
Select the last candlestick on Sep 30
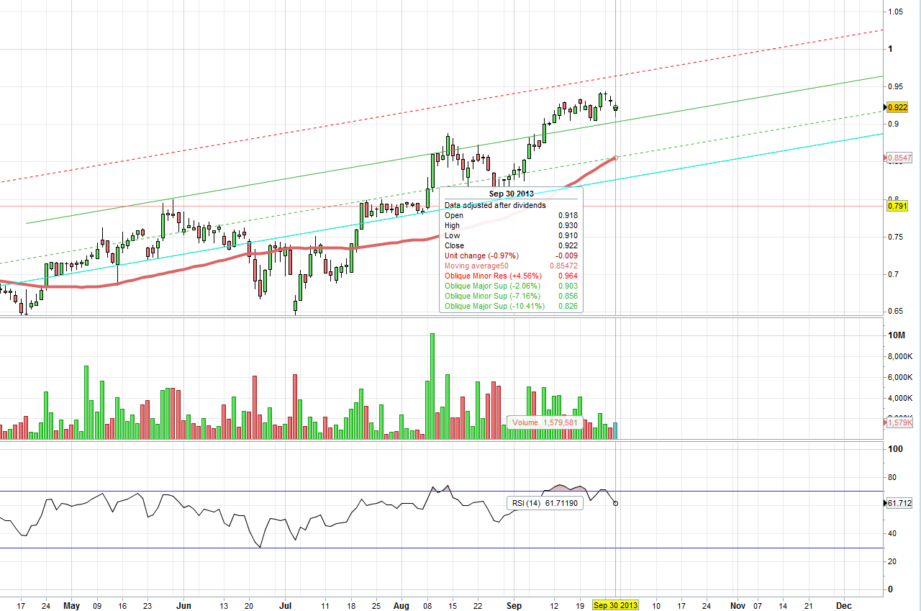[x=615, y=108]
